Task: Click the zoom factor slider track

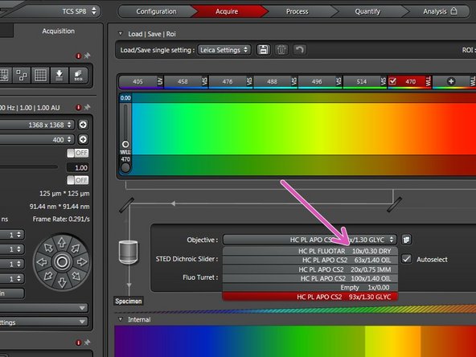Action: pos(29,167)
